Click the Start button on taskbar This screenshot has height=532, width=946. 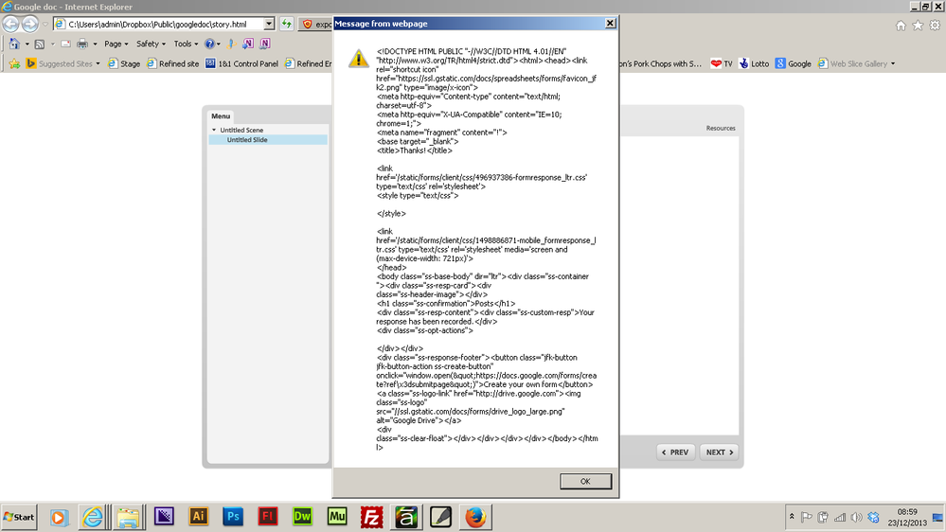click(x=19, y=517)
